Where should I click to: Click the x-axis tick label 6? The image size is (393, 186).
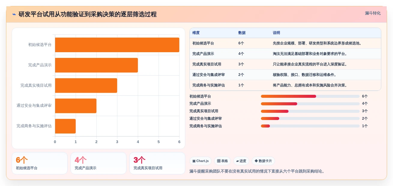tap(179, 142)
